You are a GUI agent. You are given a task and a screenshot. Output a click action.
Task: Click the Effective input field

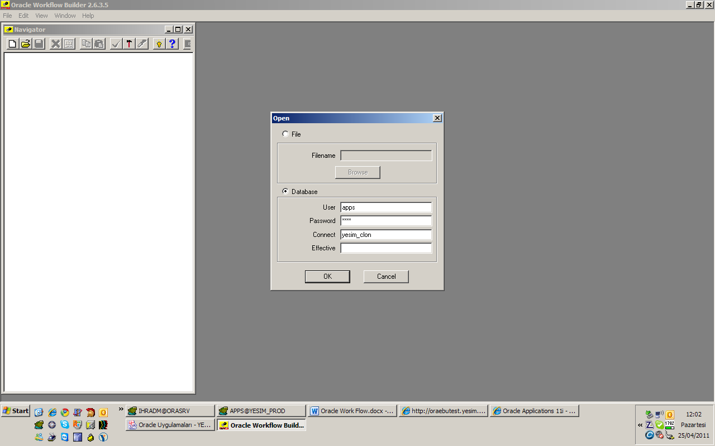pos(386,248)
